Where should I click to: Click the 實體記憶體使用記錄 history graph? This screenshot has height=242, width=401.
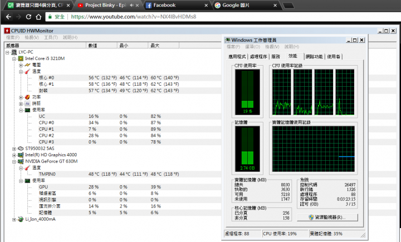pyautogui.click(x=313, y=149)
